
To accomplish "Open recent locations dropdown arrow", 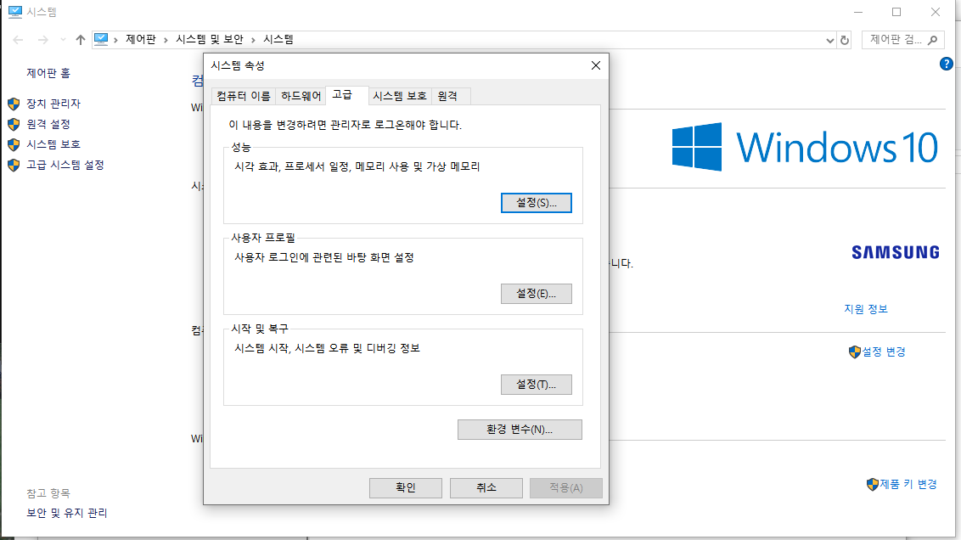I will coord(63,40).
